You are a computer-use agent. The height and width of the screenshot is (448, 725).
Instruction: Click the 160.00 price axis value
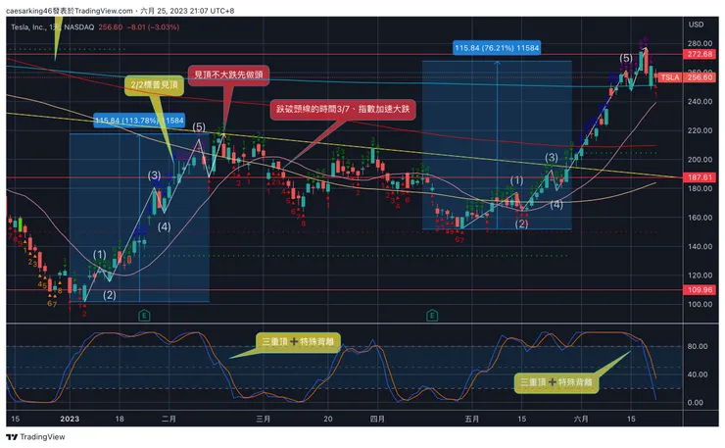click(700, 217)
